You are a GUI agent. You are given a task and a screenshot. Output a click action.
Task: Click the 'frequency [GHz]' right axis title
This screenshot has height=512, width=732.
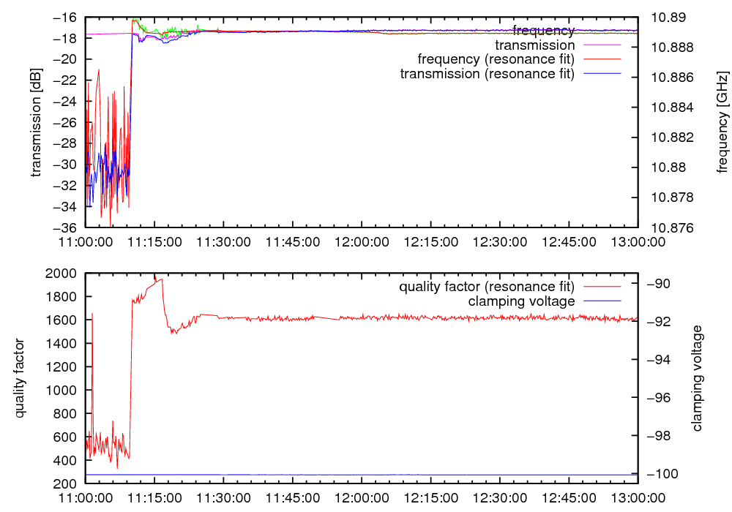(x=722, y=122)
